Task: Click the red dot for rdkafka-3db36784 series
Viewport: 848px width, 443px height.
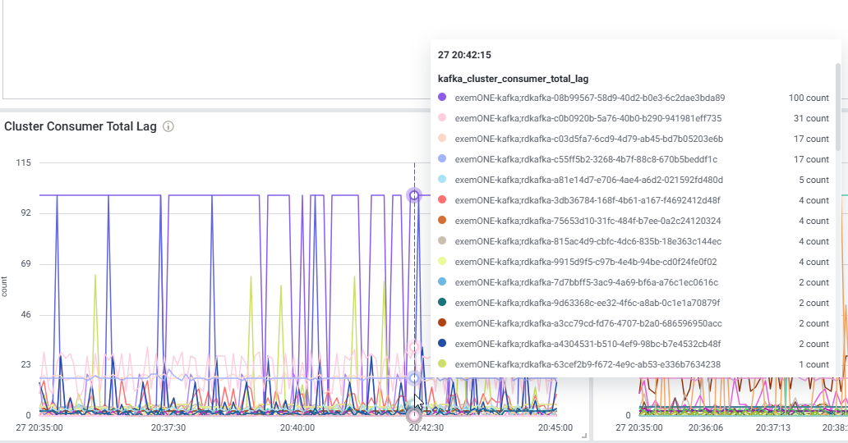Action: coord(442,200)
